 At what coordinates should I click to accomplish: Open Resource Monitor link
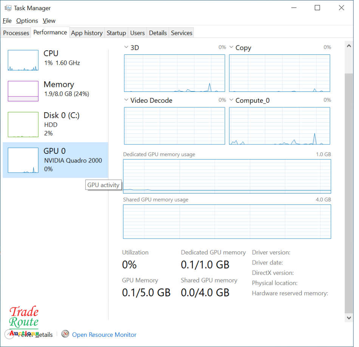[104, 335]
